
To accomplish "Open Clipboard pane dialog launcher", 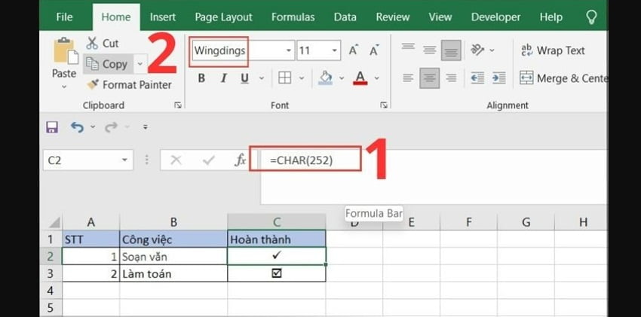I will point(178,105).
